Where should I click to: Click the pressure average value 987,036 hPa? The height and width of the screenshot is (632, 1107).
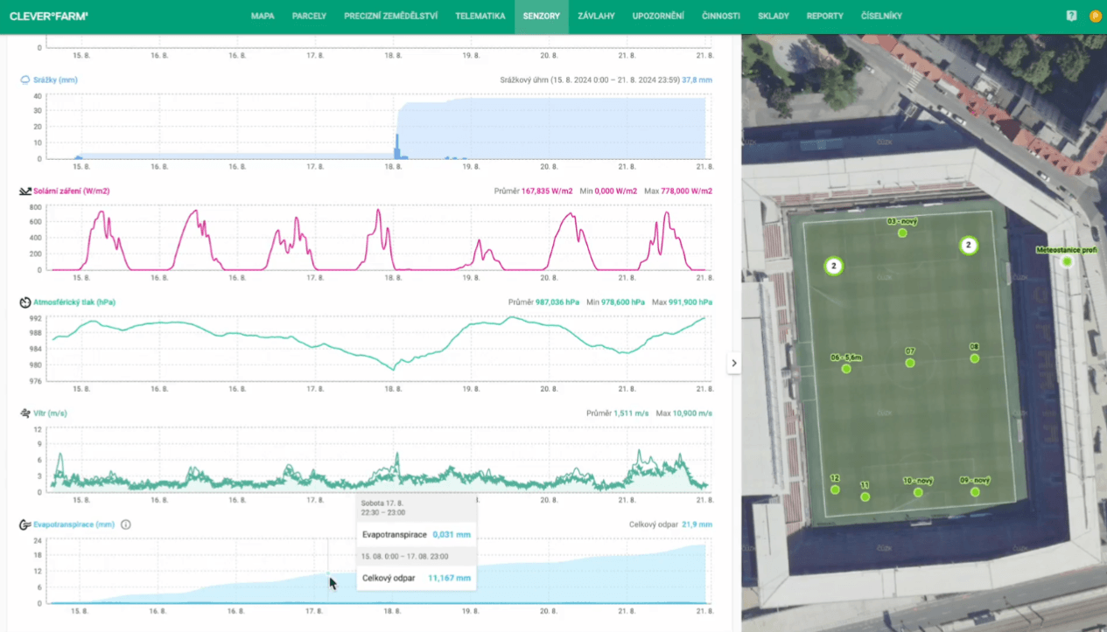[x=557, y=302]
